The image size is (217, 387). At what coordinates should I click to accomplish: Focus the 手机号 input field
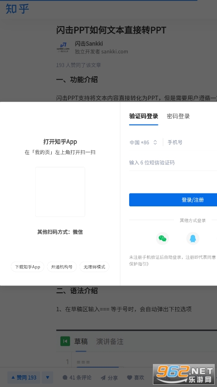[192, 142]
